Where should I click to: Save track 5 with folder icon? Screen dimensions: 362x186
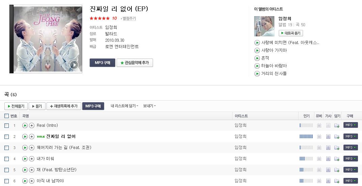click(x=337, y=170)
